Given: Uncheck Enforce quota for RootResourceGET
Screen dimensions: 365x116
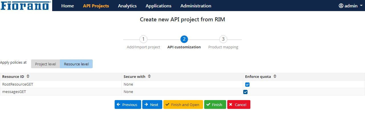Looking at the screenshot, I should [x=247, y=84].
